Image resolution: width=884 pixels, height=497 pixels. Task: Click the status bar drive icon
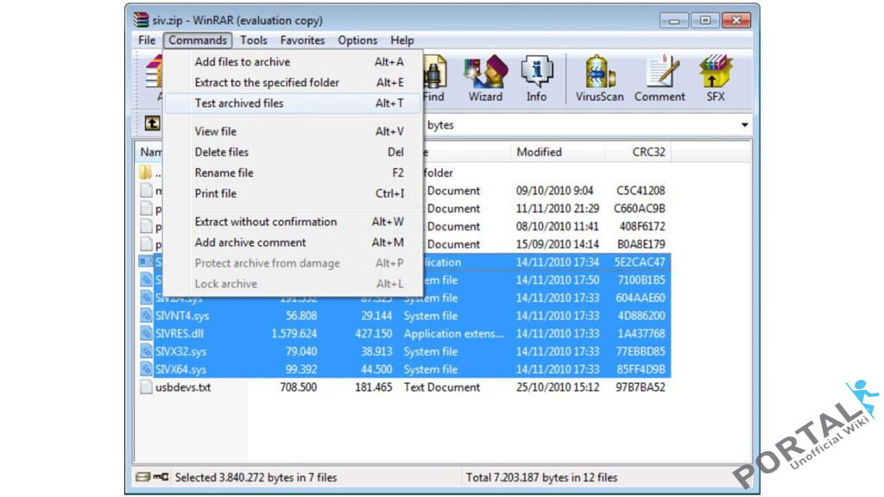(x=142, y=477)
